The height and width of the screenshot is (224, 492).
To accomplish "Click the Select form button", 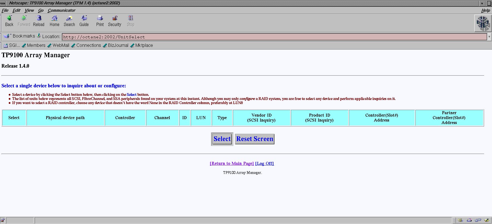I will [222, 139].
